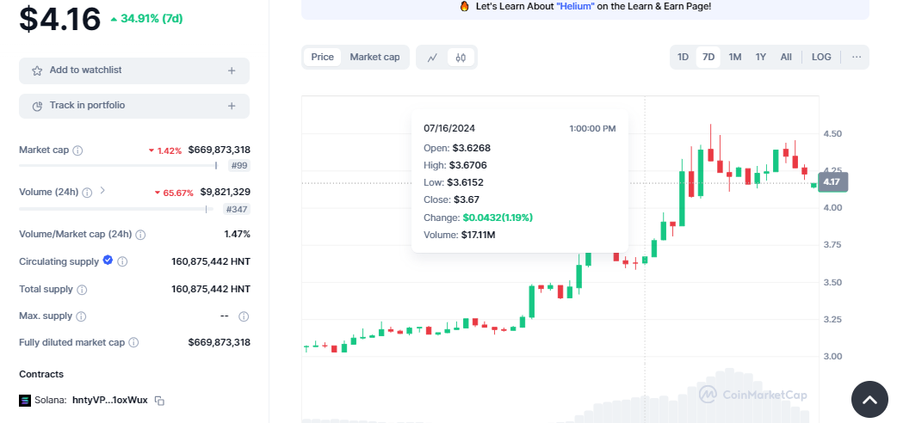Click the verified badge beside Circulating supply

(108, 261)
